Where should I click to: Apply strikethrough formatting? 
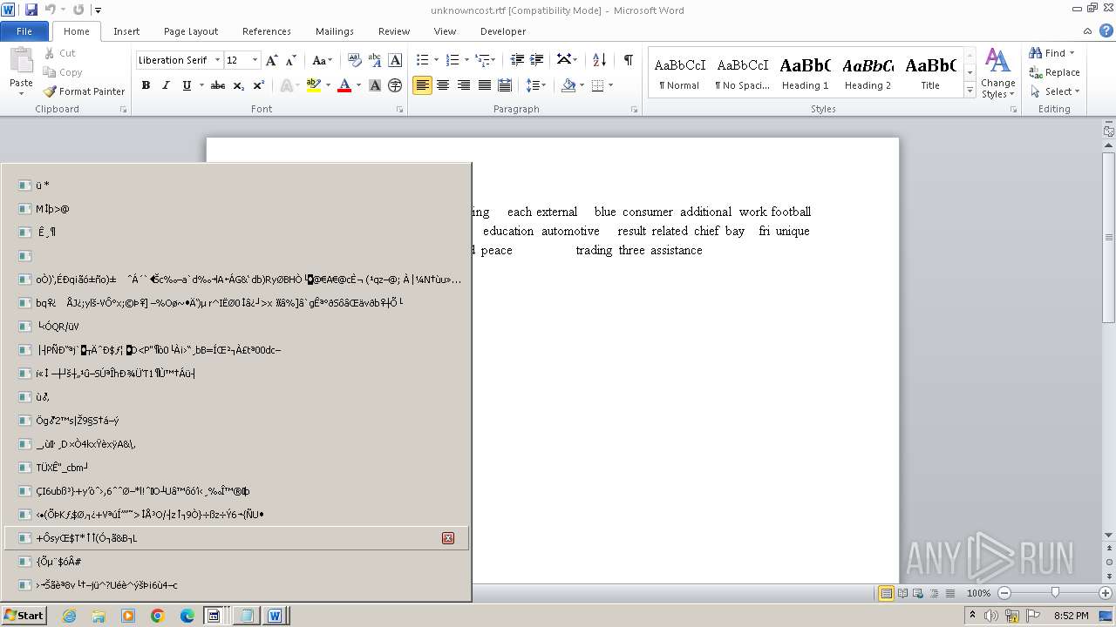coord(218,85)
